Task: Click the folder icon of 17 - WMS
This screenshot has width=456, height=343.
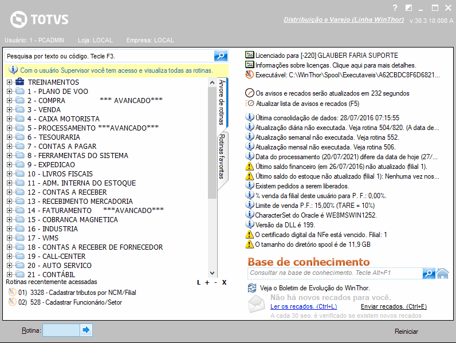Action: coord(20,238)
